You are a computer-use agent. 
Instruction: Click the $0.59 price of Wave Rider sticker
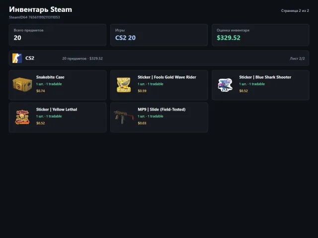[x=142, y=91]
